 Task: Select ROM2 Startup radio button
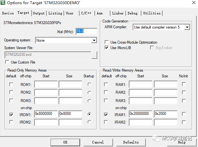tap(89, 93)
